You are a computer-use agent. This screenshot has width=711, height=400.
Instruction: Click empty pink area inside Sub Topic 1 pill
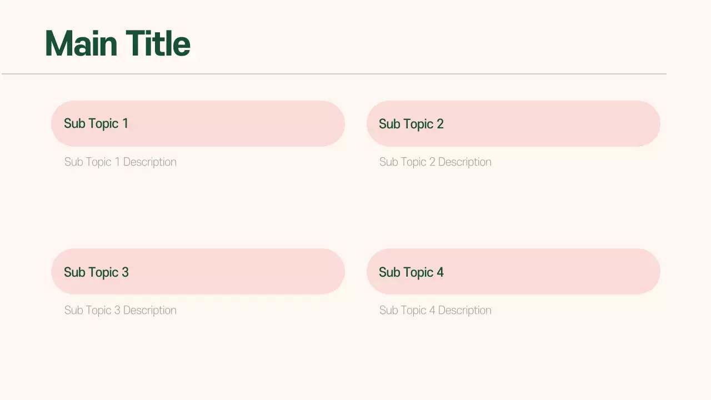click(x=239, y=123)
